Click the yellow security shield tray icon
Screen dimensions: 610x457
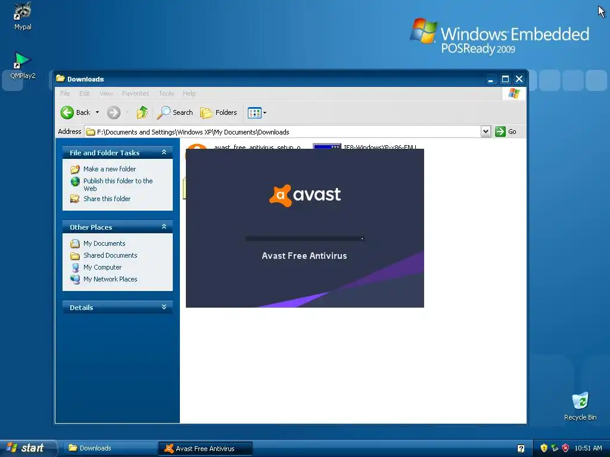click(544, 448)
